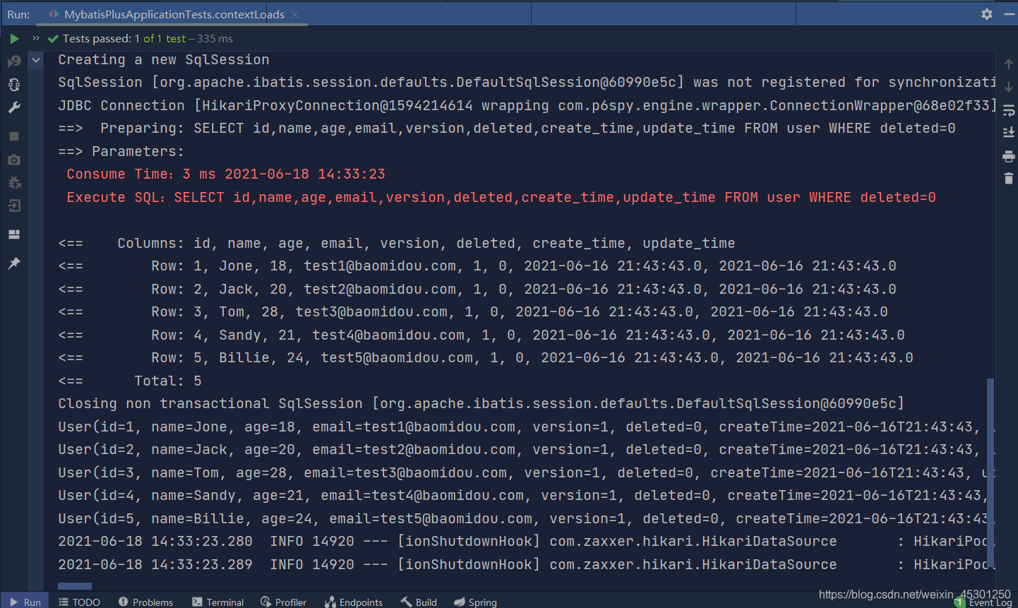This screenshot has height=608, width=1018.
Task: Click the 'Row: 3, Tom, 28' line
Action: coord(473,312)
